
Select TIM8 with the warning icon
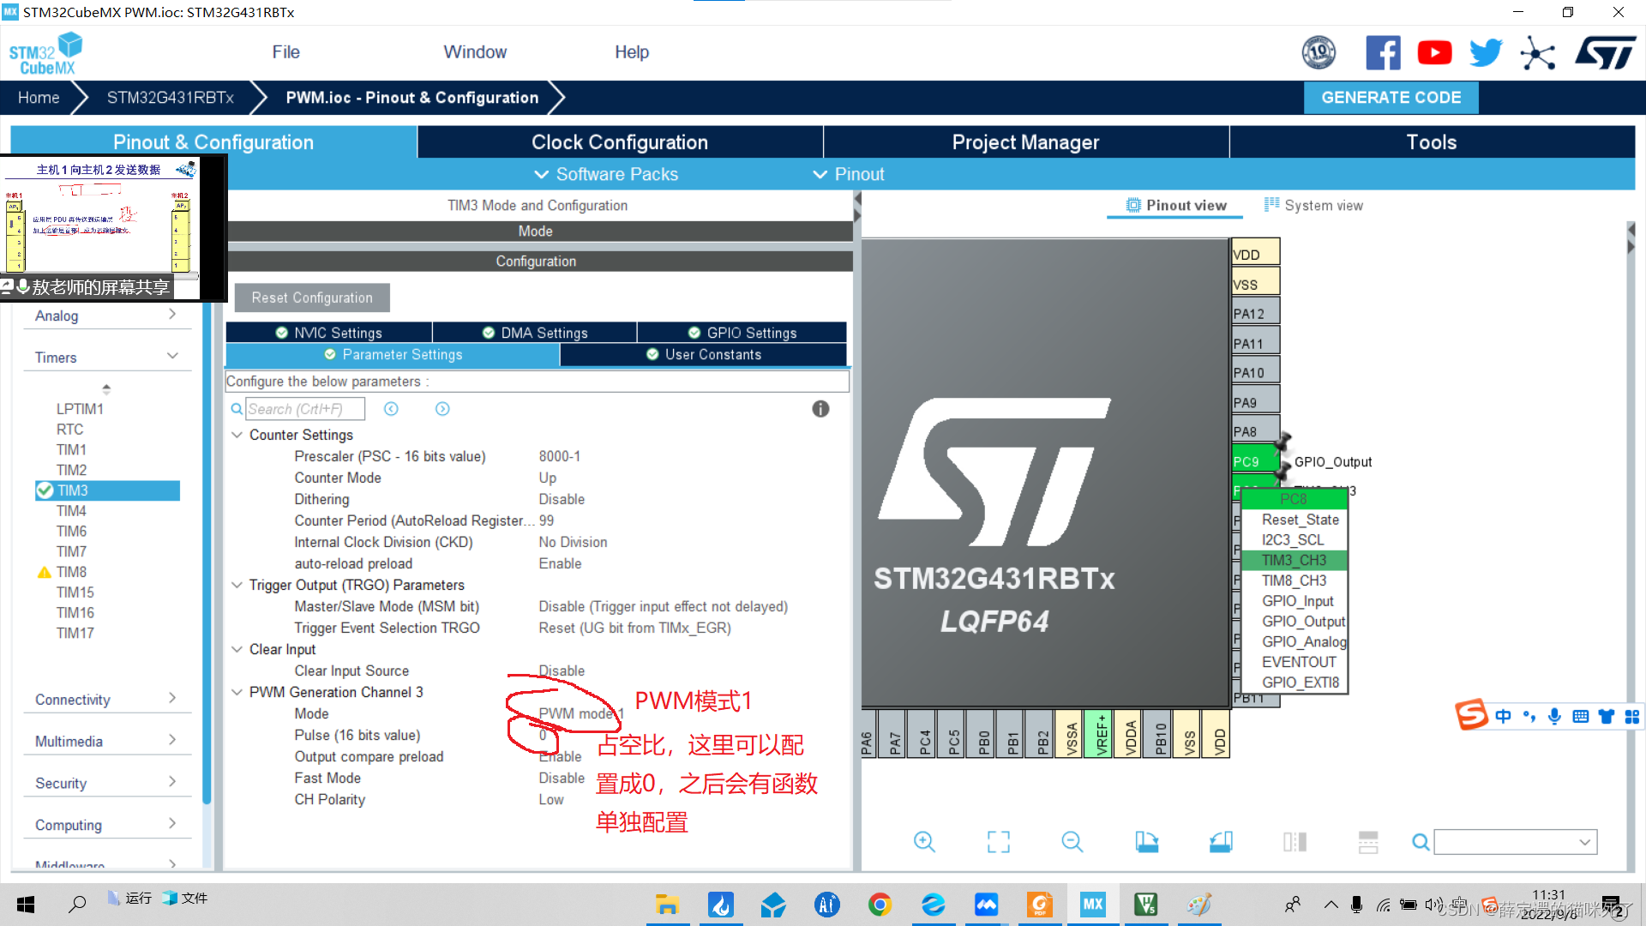(x=71, y=572)
